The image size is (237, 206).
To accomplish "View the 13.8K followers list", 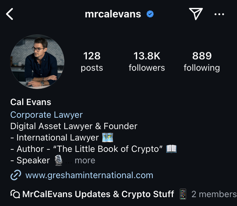I will 147,61.
